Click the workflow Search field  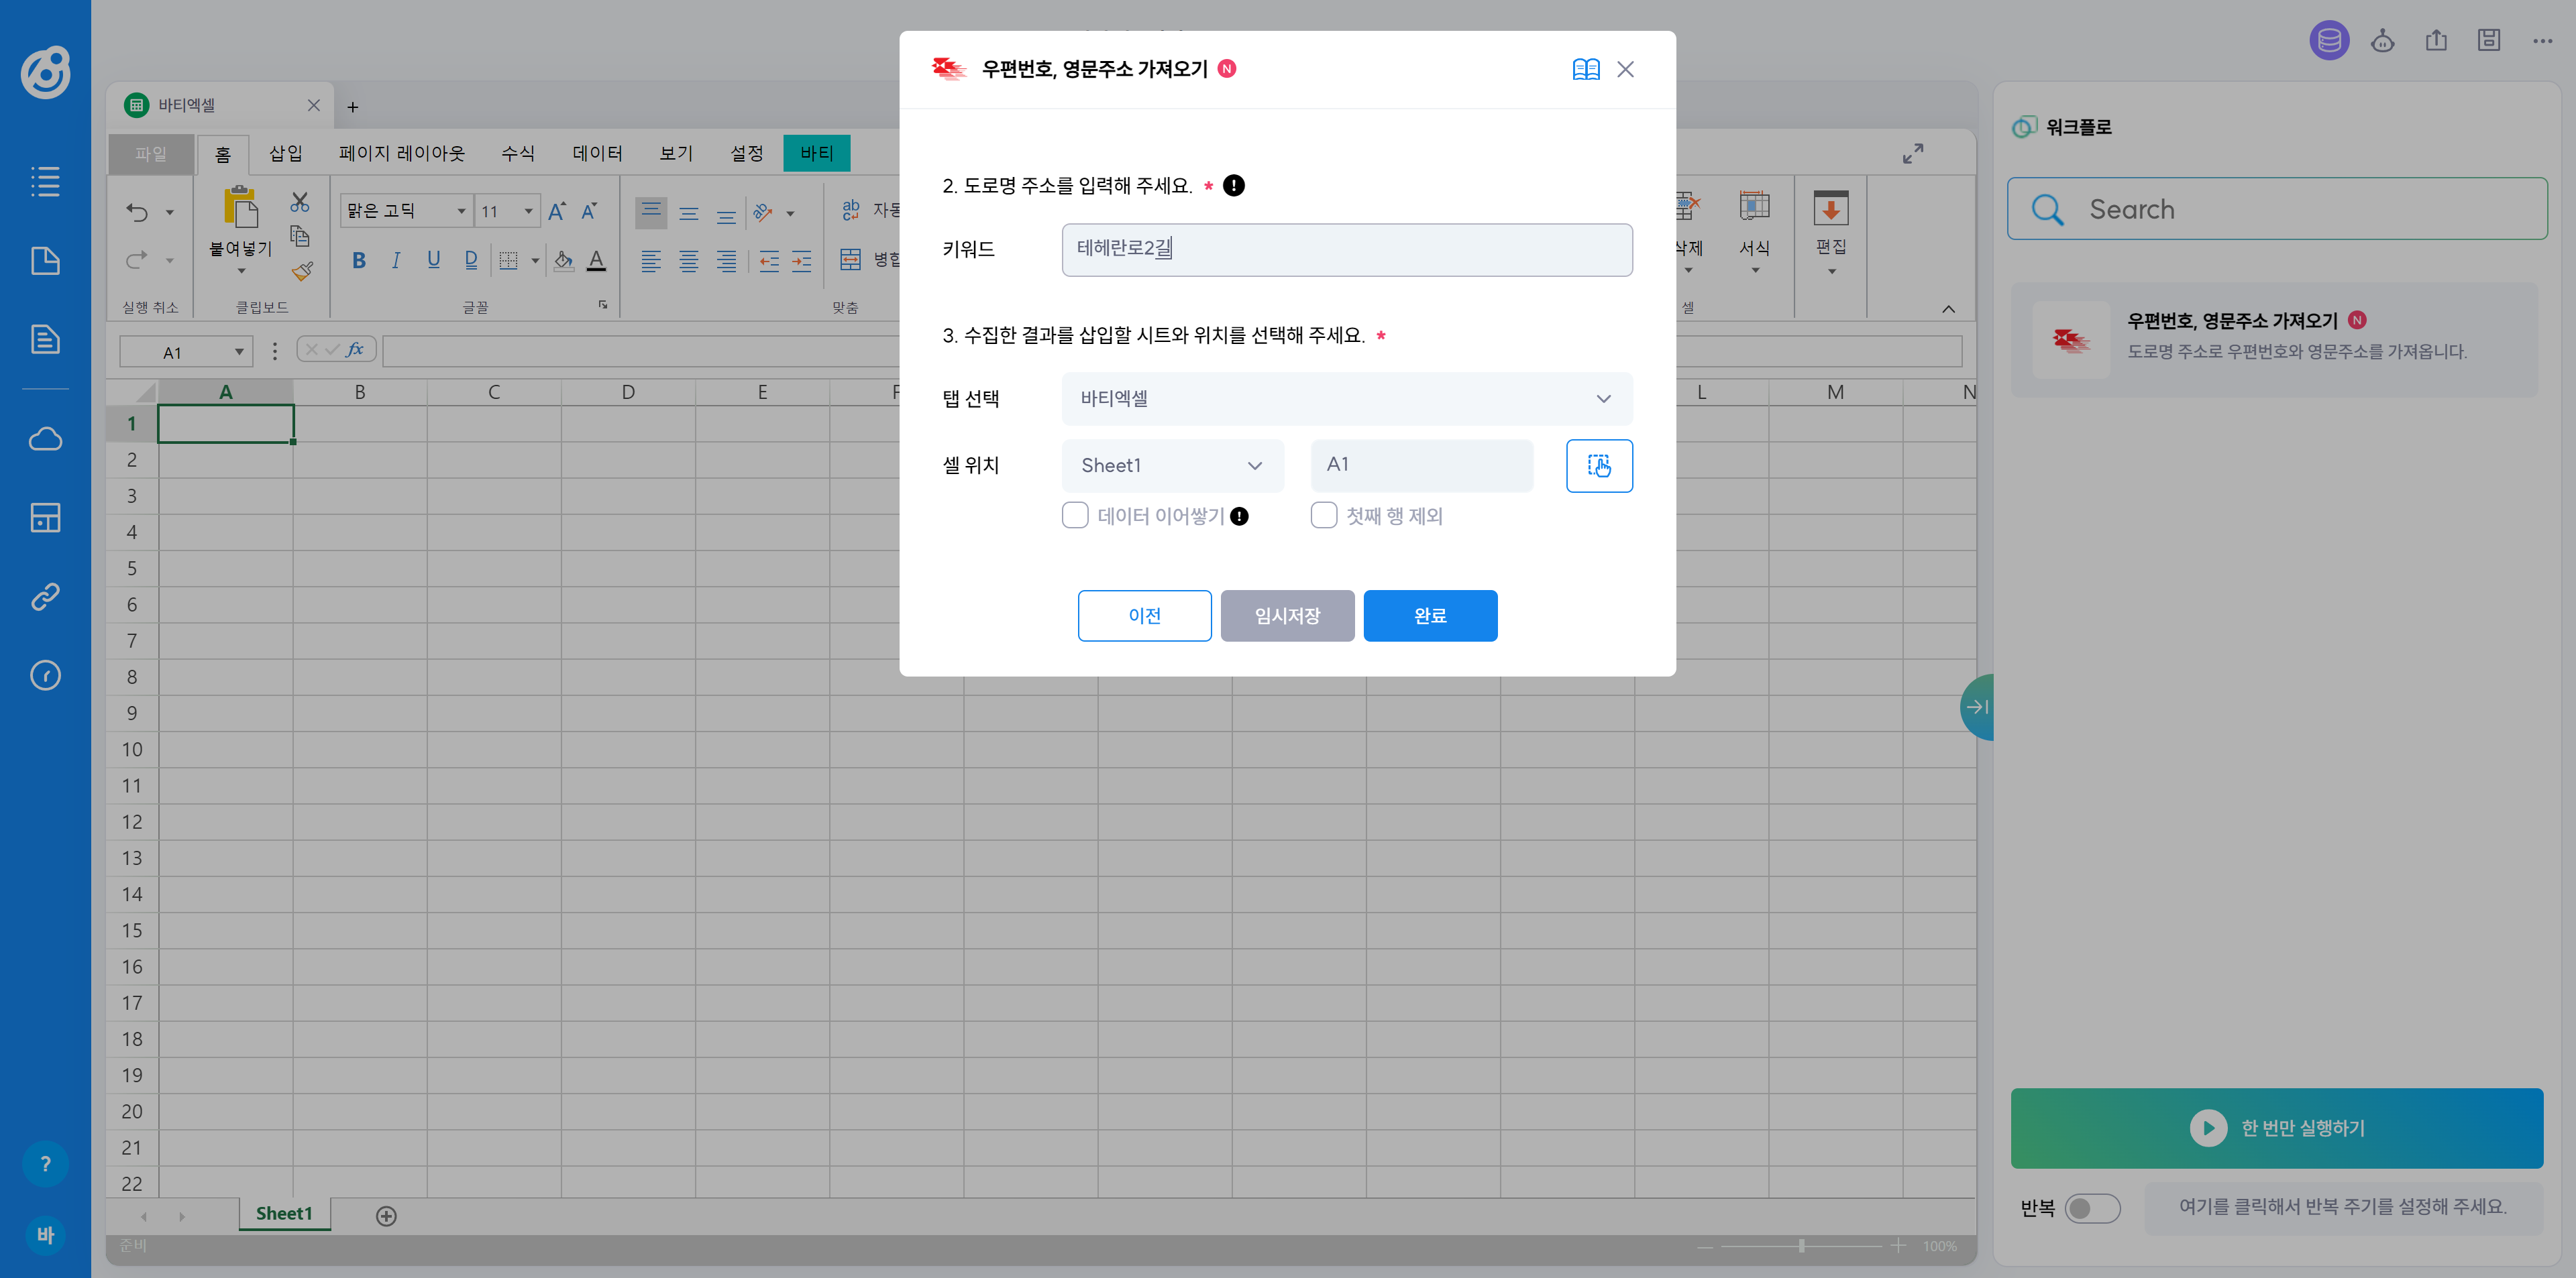pyautogui.click(x=2277, y=209)
